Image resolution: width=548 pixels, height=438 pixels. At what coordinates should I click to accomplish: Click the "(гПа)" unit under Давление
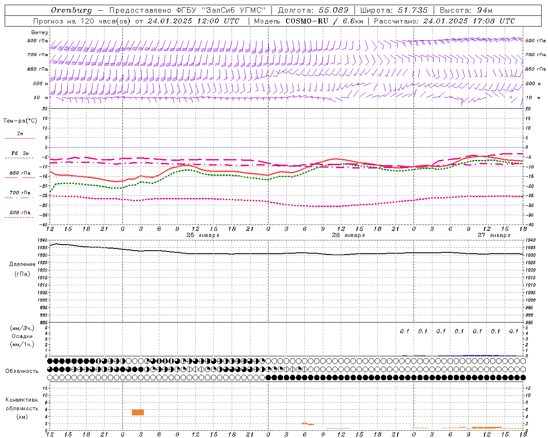22,274
